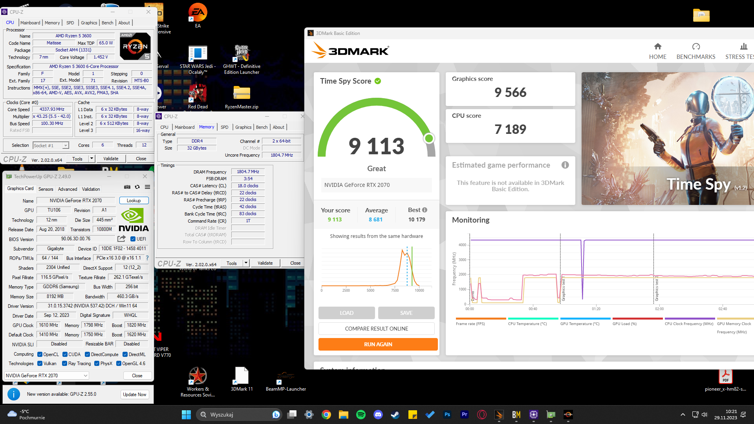Click Close at the bottom of GPU-Z

click(x=137, y=376)
